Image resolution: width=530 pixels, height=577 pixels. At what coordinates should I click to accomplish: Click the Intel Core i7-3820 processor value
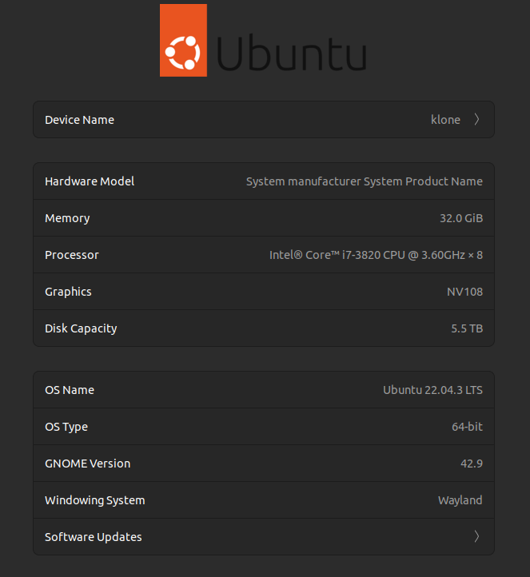pos(376,255)
